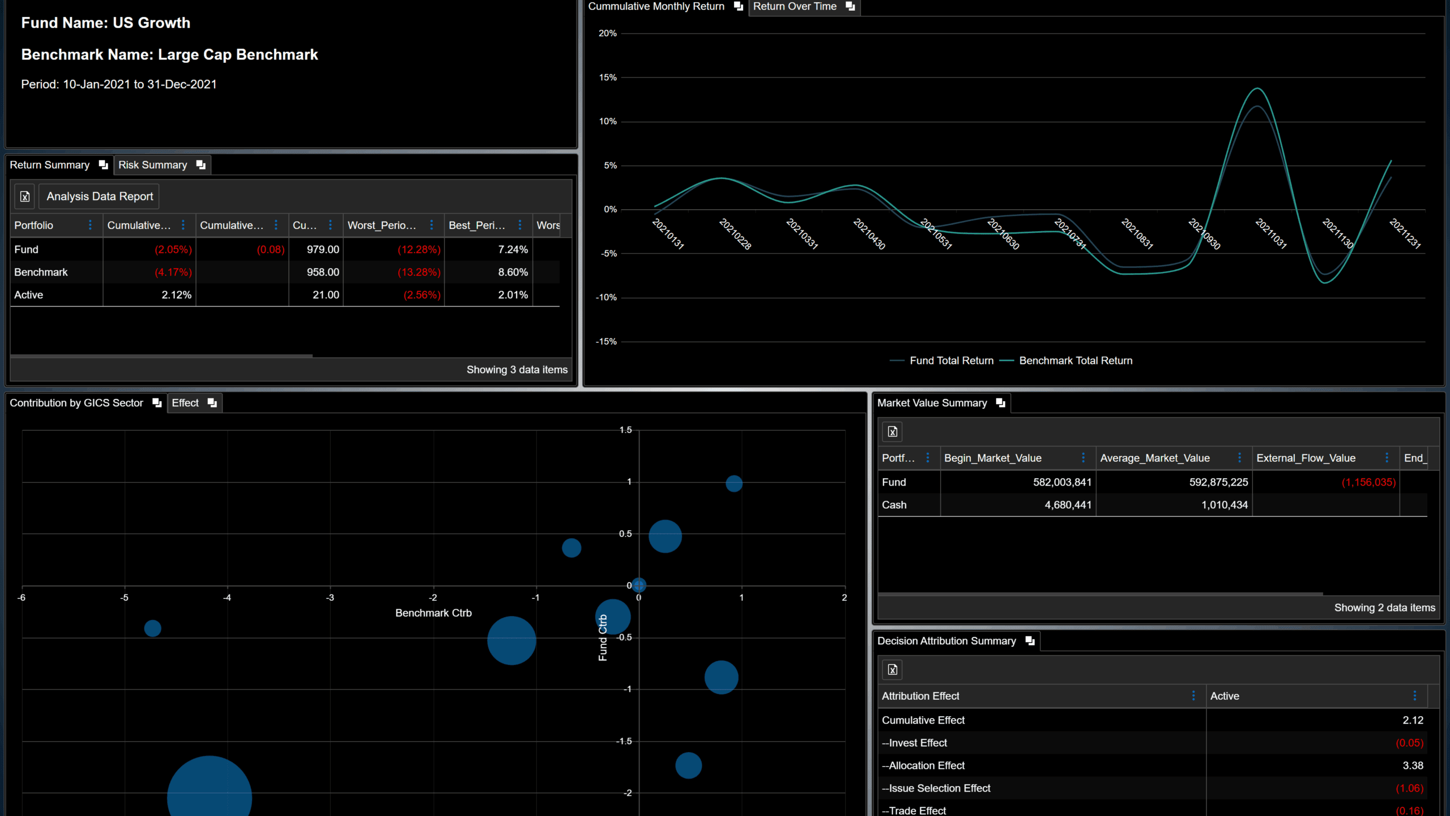Image resolution: width=1450 pixels, height=816 pixels.
Task: Click external flow value (1,156,035)
Action: coord(1368,482)
